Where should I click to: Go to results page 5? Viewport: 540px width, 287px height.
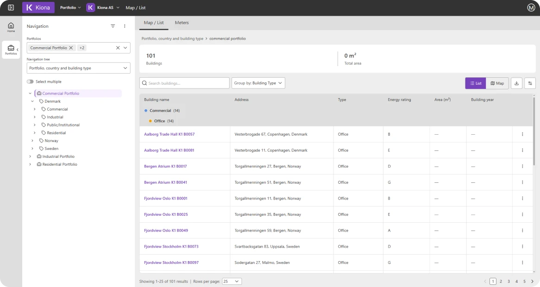click(x=525, y=281)
